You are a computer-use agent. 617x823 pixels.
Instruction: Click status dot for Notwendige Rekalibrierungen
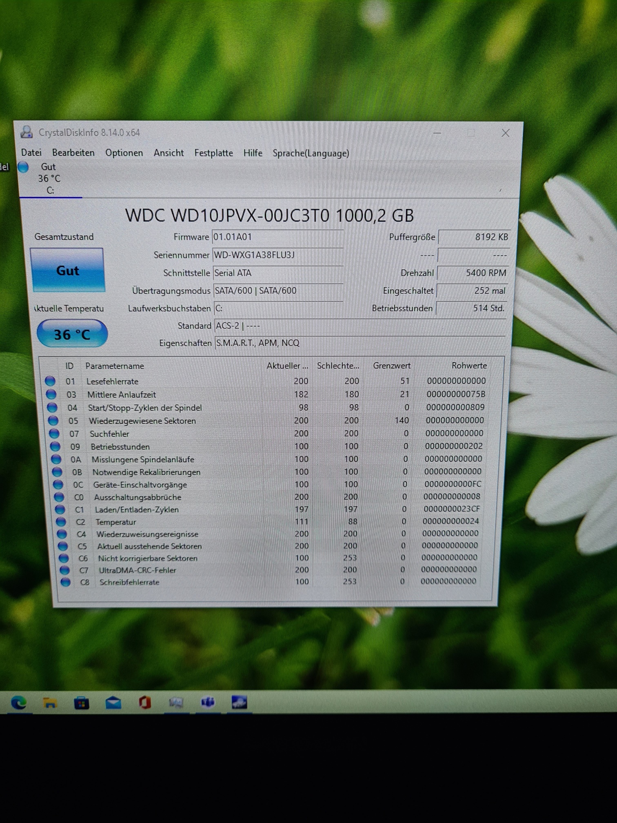pyautogui.click(x=57, y=472)
